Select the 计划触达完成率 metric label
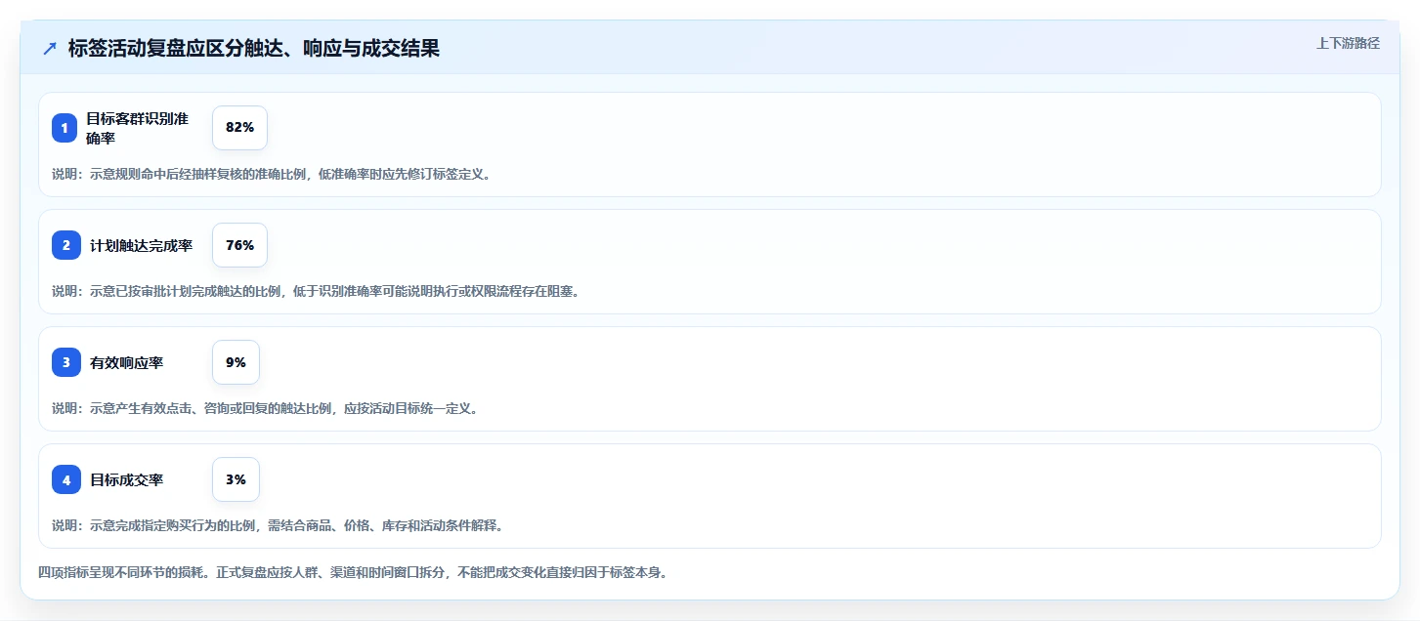1420x621 pixels. 141,246
